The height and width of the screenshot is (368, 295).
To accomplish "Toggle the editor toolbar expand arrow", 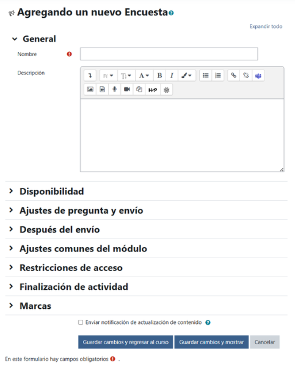I will tap(90, 76).
